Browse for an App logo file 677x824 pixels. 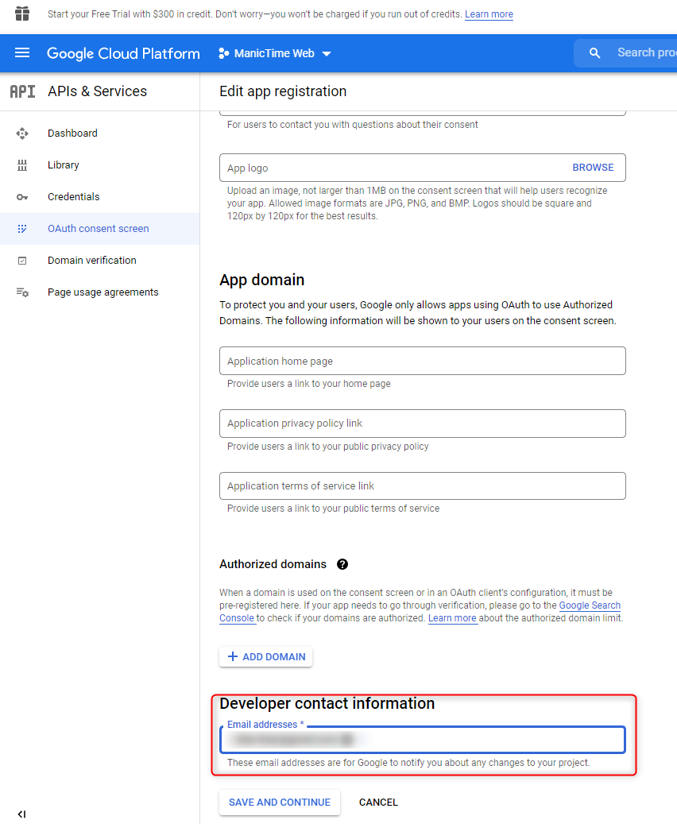(593, 168)
